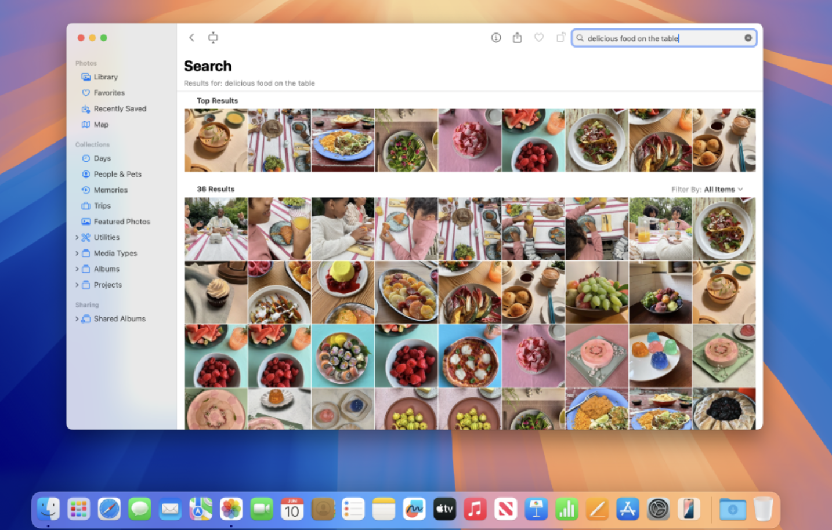
Task: Click the pizza photo thumbnail in results
Action: click(469, 355)
